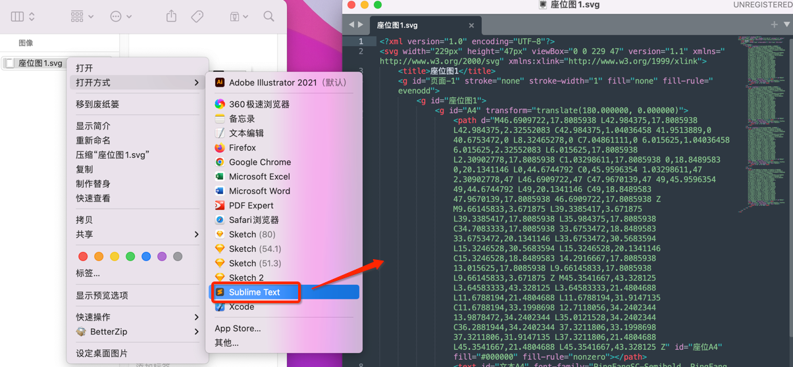Apply gray tag color dot

pos(178,257)
